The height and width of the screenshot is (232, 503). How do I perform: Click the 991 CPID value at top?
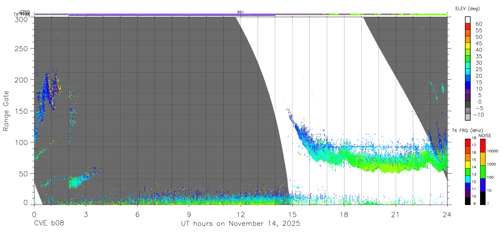(241, 12)
